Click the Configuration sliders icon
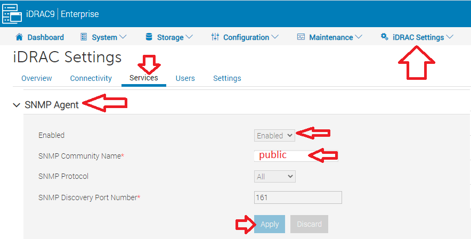Screen dimensions: 471x239 215,37
